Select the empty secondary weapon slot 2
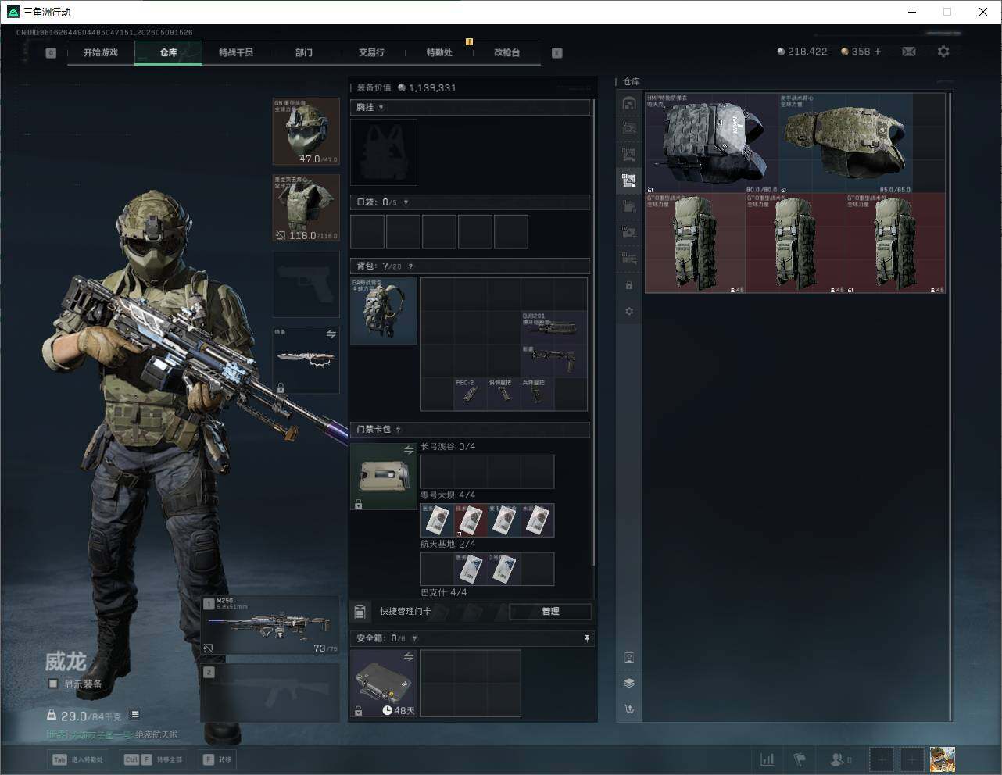The width and height of the screenshot is (1002, 775). click(x=270, y=694)
